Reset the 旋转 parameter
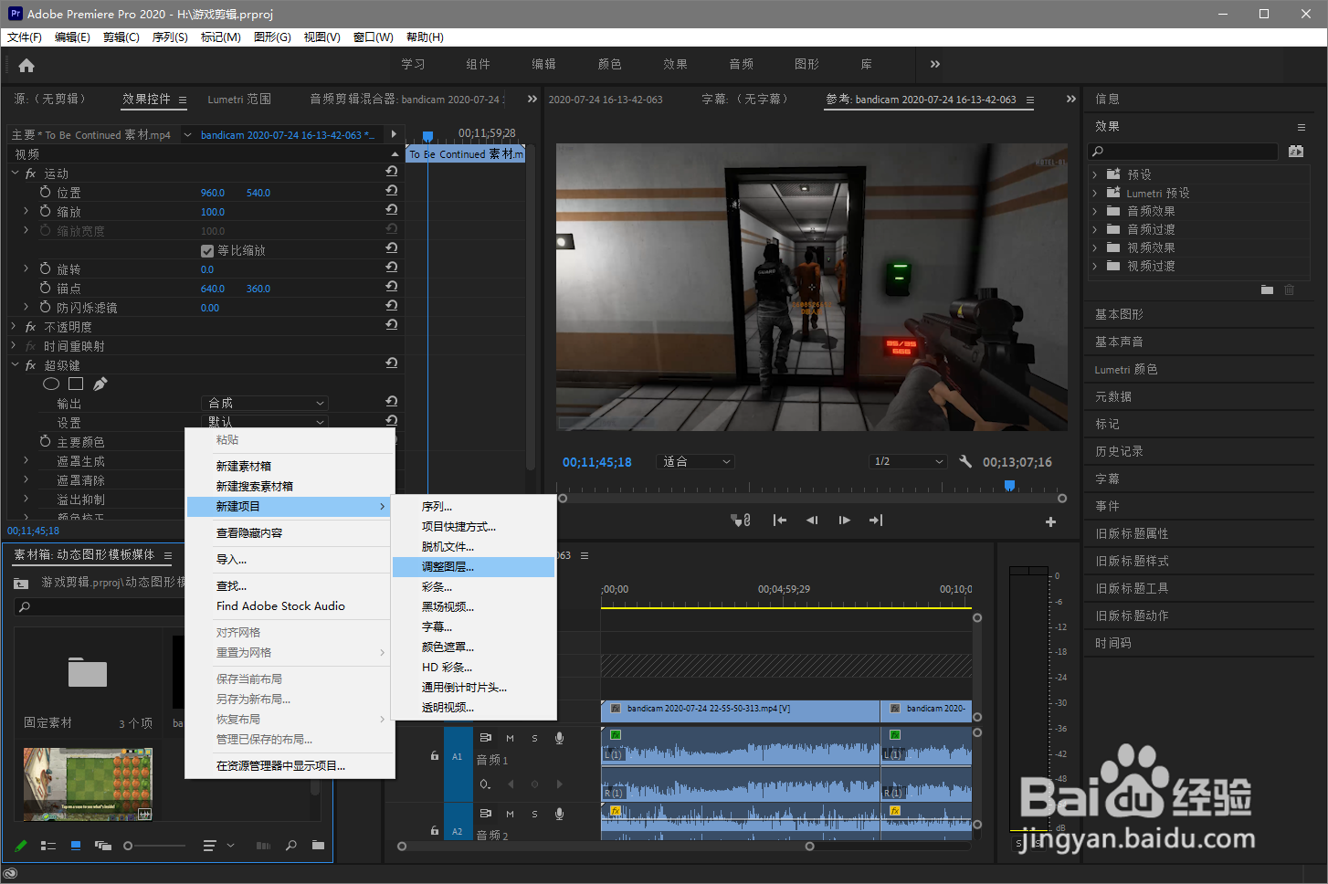 (392, 268)
